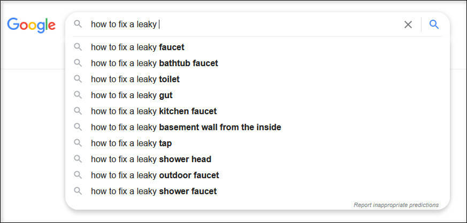Pick the leaky kitchen faucet suggestion
Image resolution: width=467 pixels, height=223 pixels.
tap(258, 111)
